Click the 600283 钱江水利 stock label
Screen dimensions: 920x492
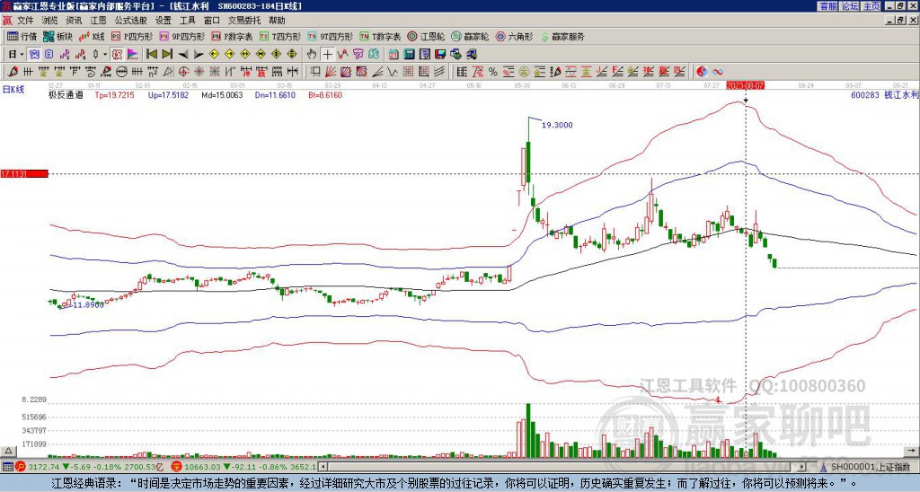885,94
